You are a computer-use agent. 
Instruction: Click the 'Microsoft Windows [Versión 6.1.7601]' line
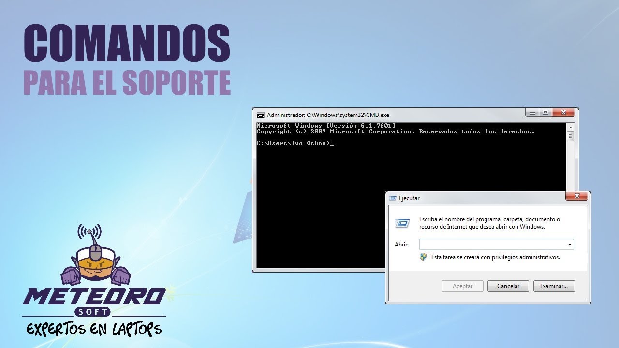(x=326, y=126)
